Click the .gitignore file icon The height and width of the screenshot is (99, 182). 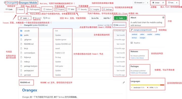(21, 40)
